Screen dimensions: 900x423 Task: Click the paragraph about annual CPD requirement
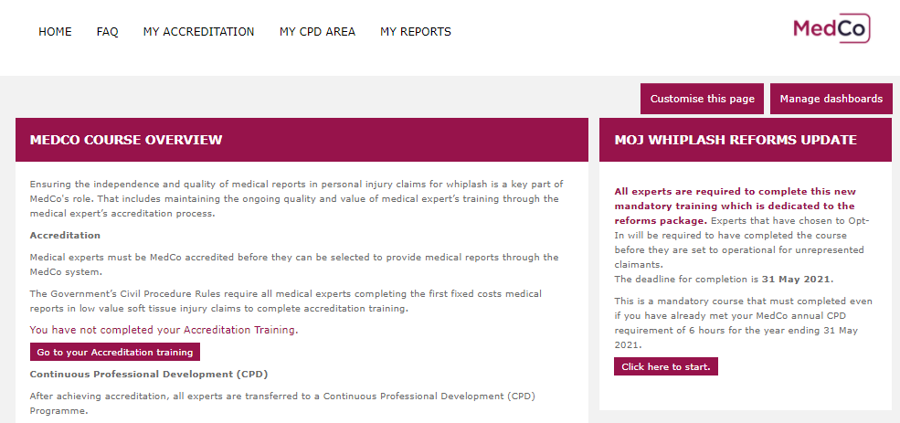click(744, 323)
